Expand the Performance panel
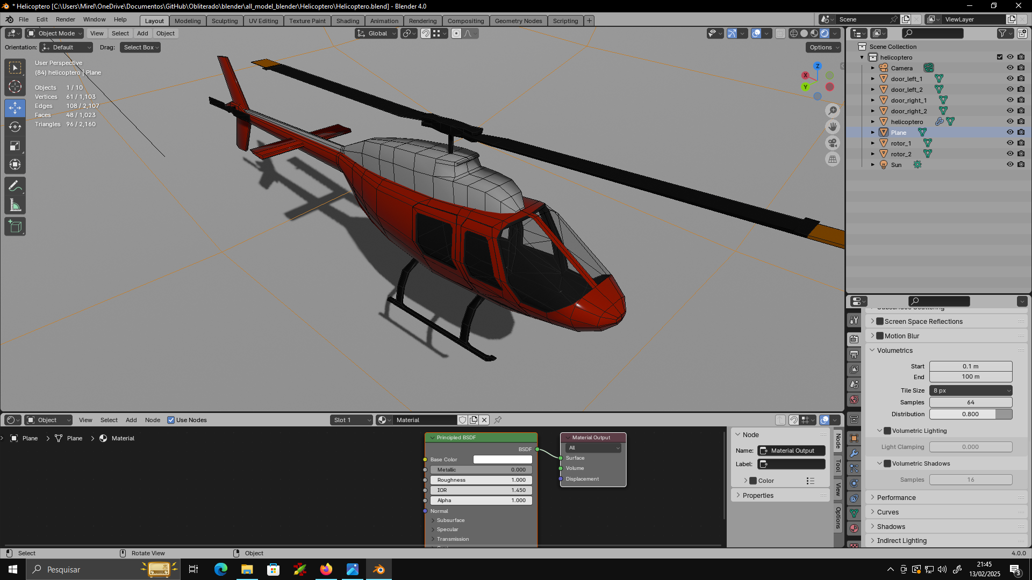Viewport: 1032px width, 580px height. pyautogui.click(x=896, y=497)
